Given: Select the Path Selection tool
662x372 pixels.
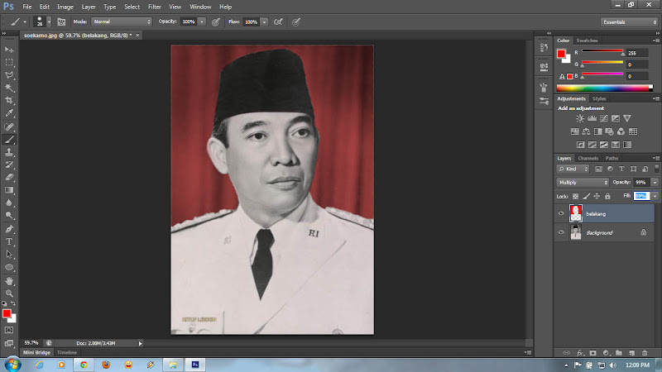Looking at the screenshot, I should click(x=9, y=255).
